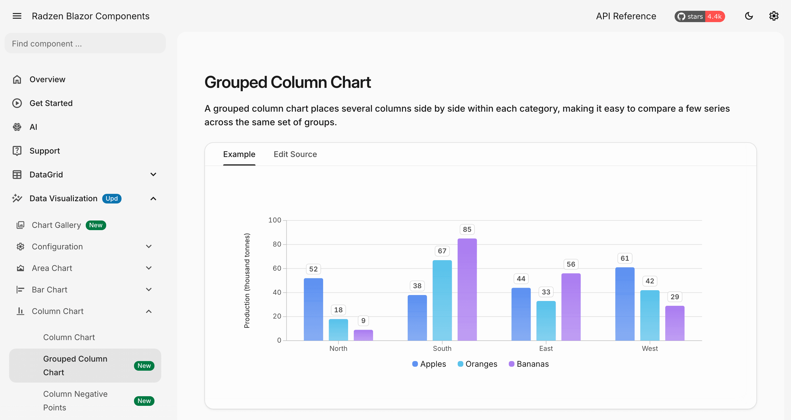Image resolution: width=791 pixels, height=420 pixels.
Task: Click the West Apples bar labeled 61
Action: coord(625,304)
